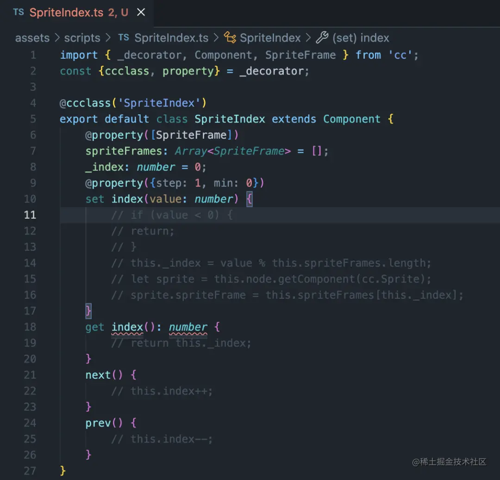Click underlined 'number' return type line 18
Viewport: 500px width, 480px height.
188,327
